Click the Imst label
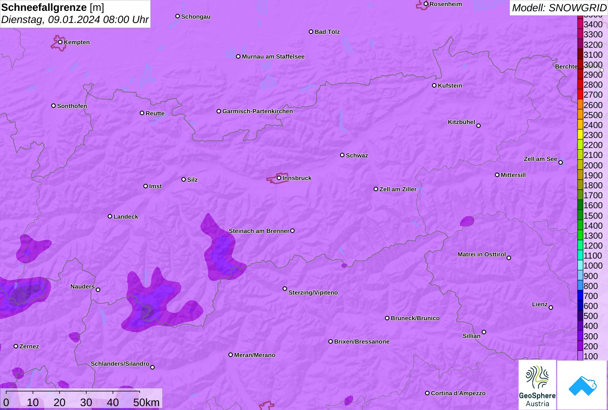 click(x=155, y=186)
